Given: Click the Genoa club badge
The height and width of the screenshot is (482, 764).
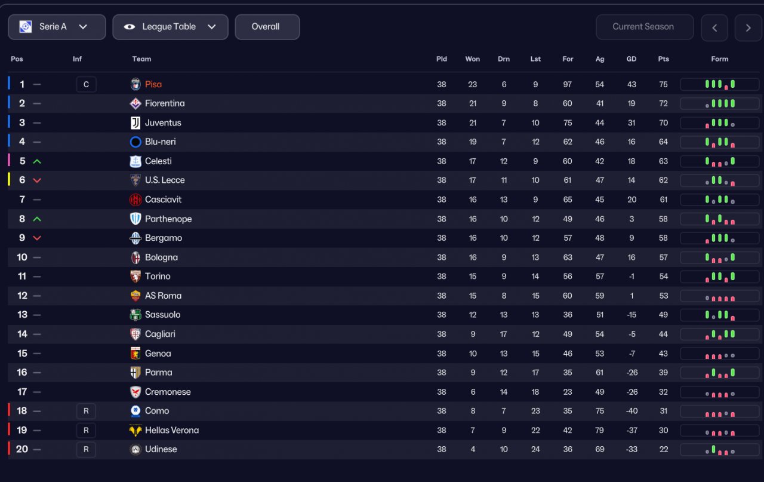Looking at the screenshot, I should pos(135,354).
